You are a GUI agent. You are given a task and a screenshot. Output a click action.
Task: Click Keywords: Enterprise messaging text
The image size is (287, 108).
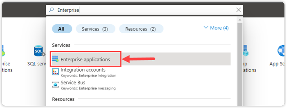click(88, 89)
